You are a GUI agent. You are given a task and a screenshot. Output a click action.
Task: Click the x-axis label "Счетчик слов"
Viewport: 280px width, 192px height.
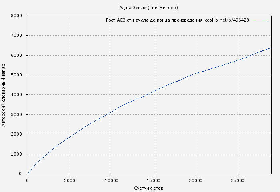pyautogui.click(x=149, y=188)
